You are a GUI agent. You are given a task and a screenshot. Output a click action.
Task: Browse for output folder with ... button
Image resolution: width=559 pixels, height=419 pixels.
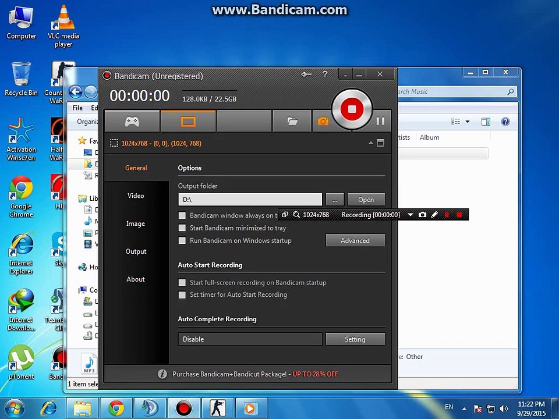click(335, 200)
